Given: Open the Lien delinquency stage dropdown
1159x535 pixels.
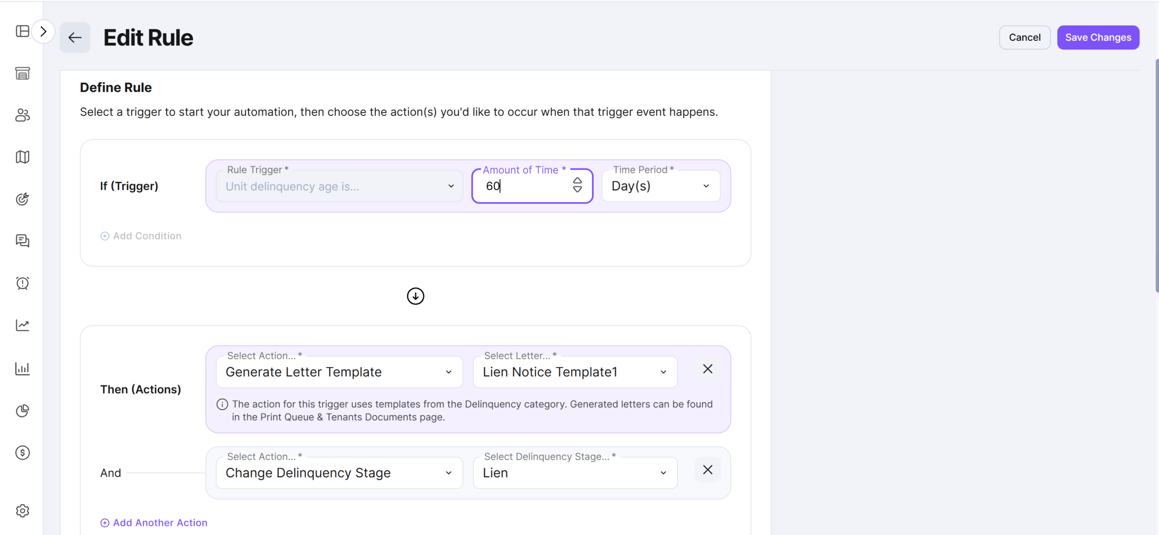Looking at the screenshot, I should coord(575,473).
